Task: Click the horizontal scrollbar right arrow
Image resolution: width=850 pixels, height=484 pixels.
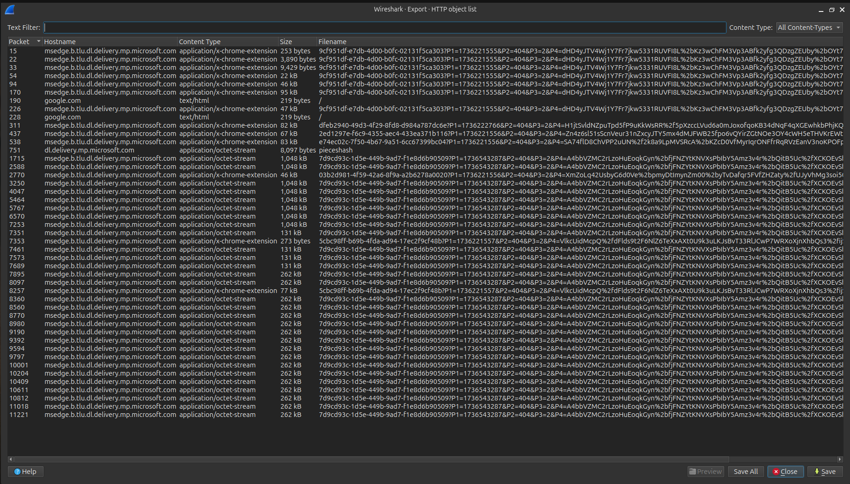Action: click(840, 459)
